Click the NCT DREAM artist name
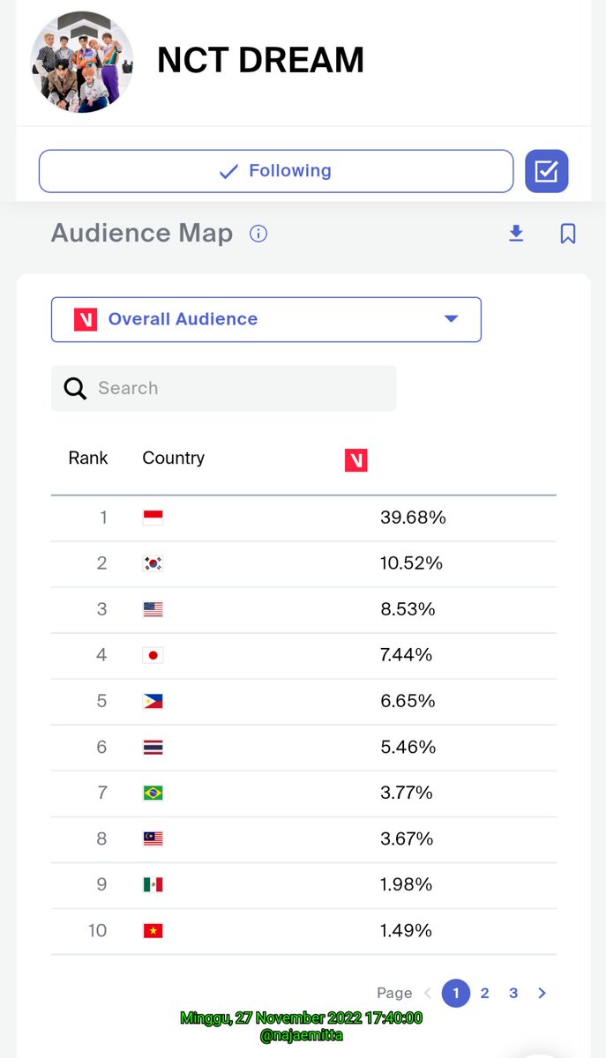 pos(260,60)
